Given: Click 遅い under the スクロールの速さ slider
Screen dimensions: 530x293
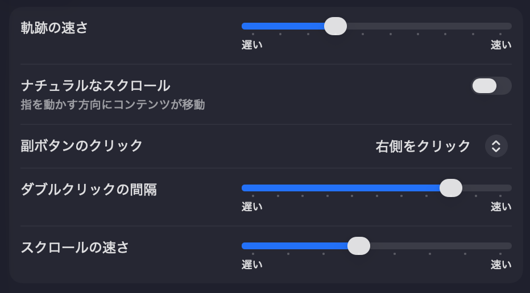Looking at the screenshot, I should tap(252, 265).
